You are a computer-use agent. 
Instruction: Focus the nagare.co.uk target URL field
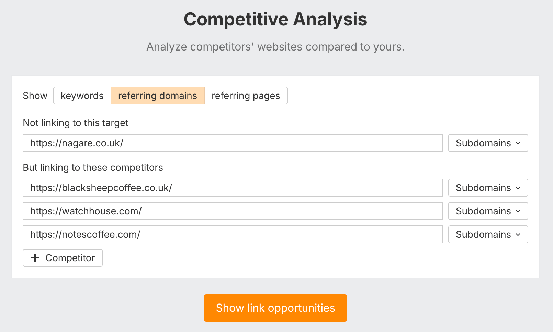[x=232, y=143]
